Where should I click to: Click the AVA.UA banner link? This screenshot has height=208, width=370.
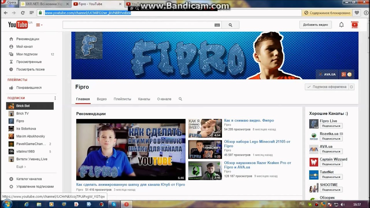pos(327,74)
